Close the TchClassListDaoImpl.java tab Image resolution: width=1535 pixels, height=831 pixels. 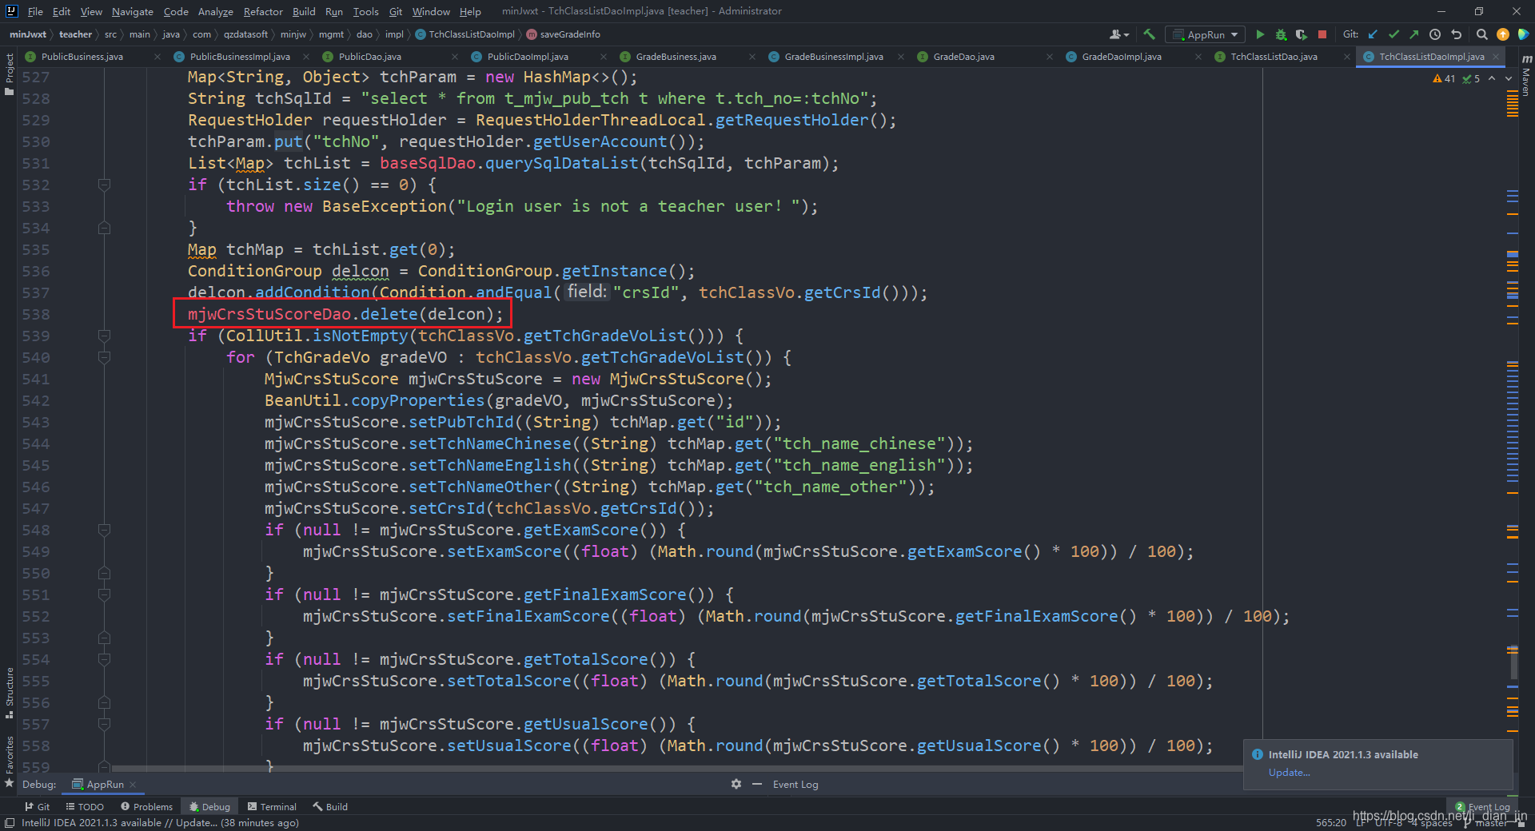click(1495, 57)
